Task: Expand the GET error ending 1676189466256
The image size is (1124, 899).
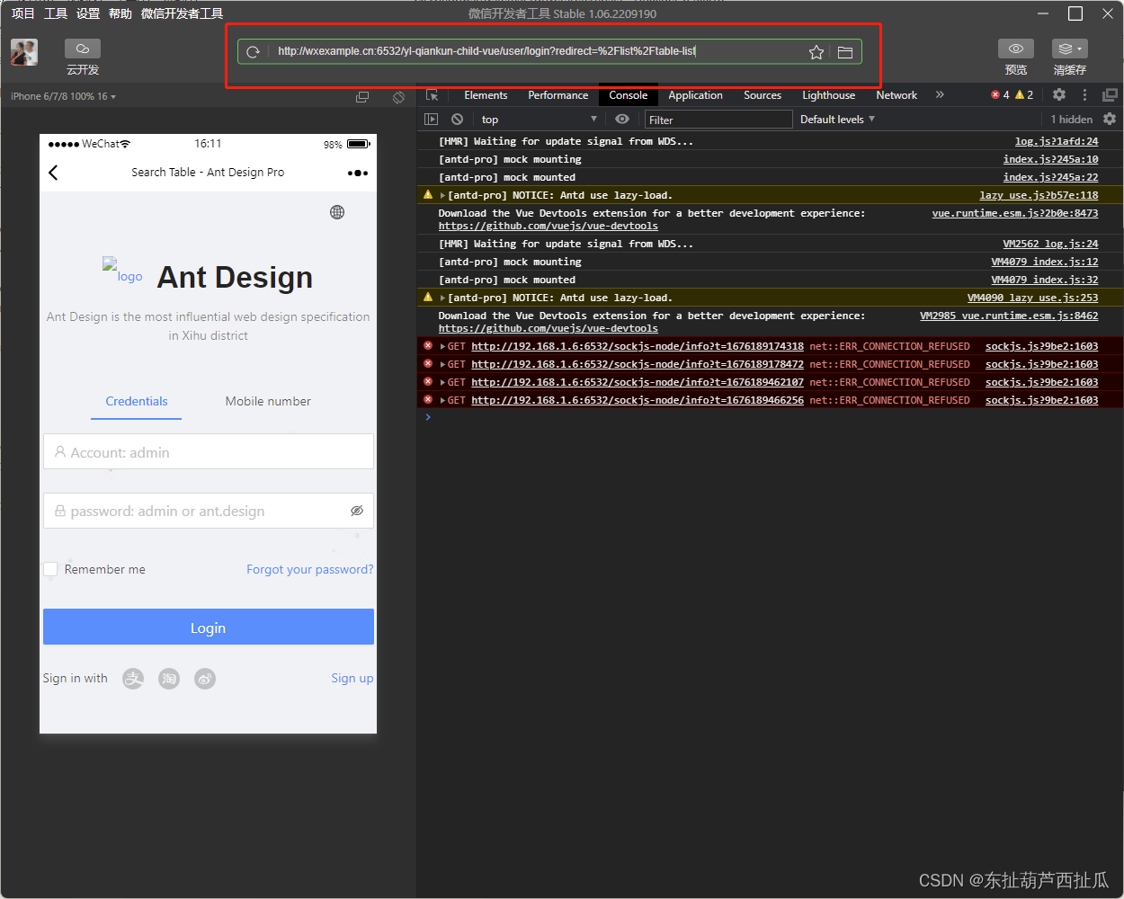Action: pyautogui.click(x=442, y=400)
